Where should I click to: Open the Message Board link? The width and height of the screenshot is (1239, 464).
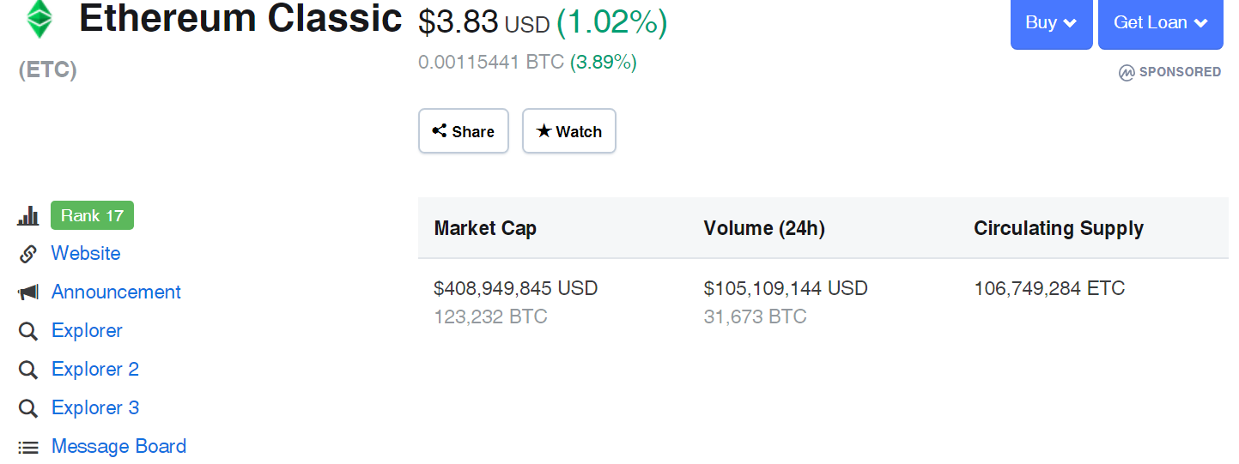click(118, 447)
